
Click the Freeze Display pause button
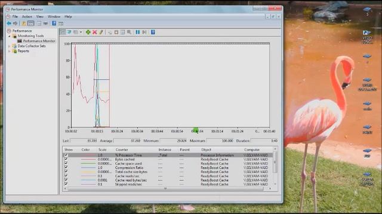coord(138,32)
